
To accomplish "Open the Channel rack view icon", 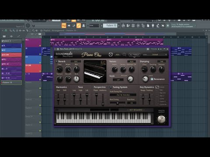I will tap(133, 26).
